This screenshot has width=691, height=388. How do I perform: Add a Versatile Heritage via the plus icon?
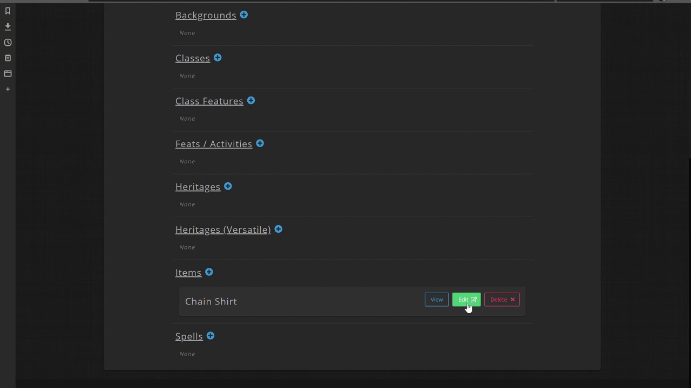[279, 229]
